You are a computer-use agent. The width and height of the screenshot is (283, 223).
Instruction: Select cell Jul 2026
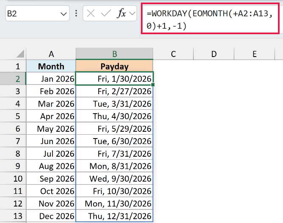[x=51, y=153]
